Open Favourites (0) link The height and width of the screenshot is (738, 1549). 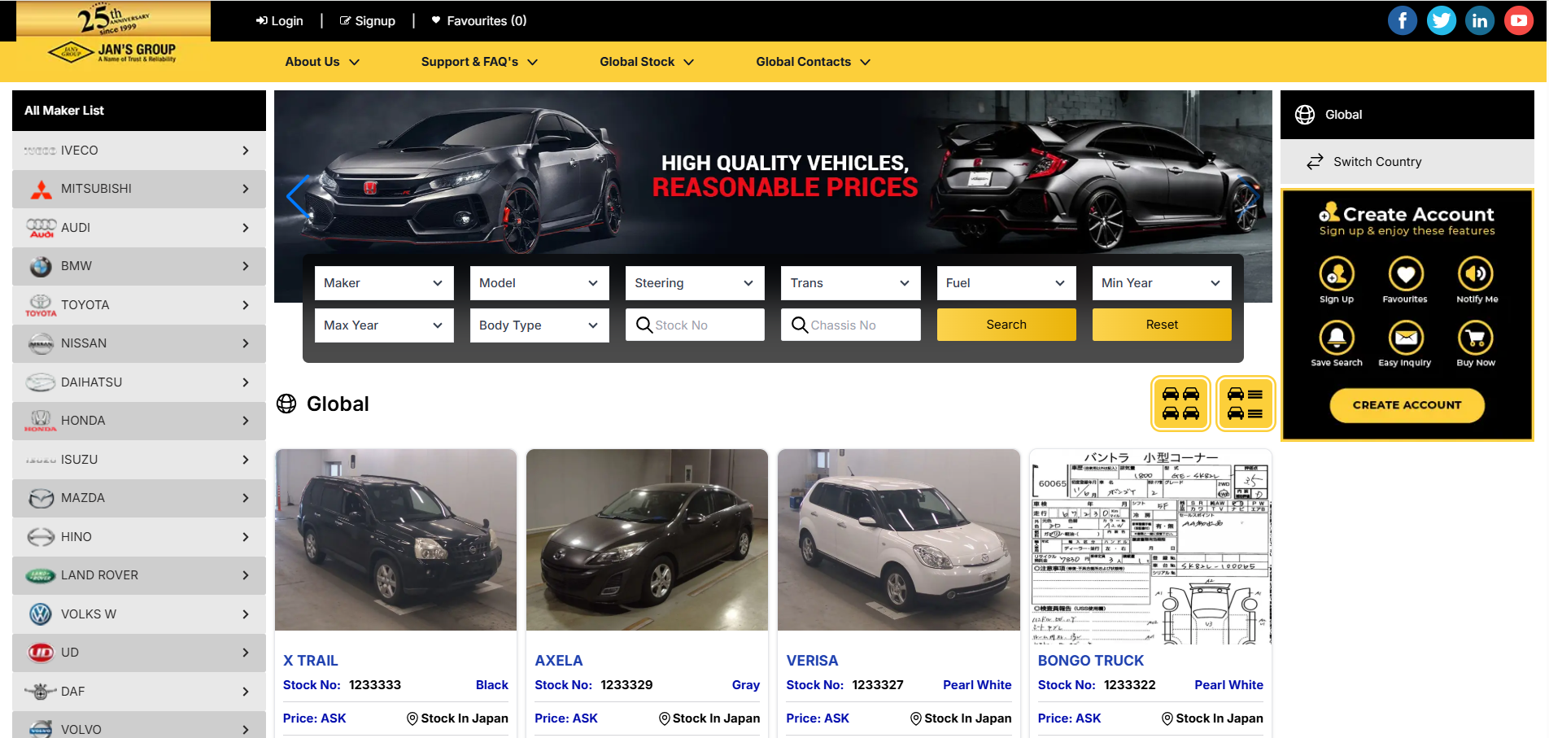tap(479, 21)
